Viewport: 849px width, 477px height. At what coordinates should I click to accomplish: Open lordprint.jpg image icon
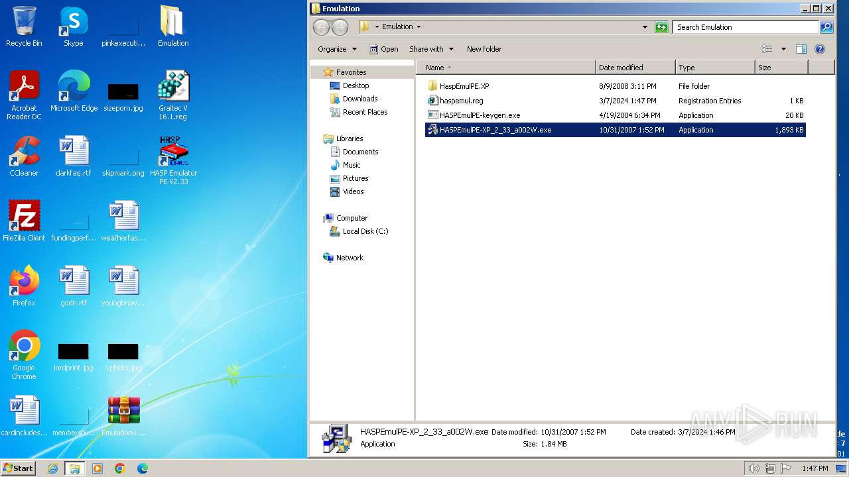coord(74,357)
